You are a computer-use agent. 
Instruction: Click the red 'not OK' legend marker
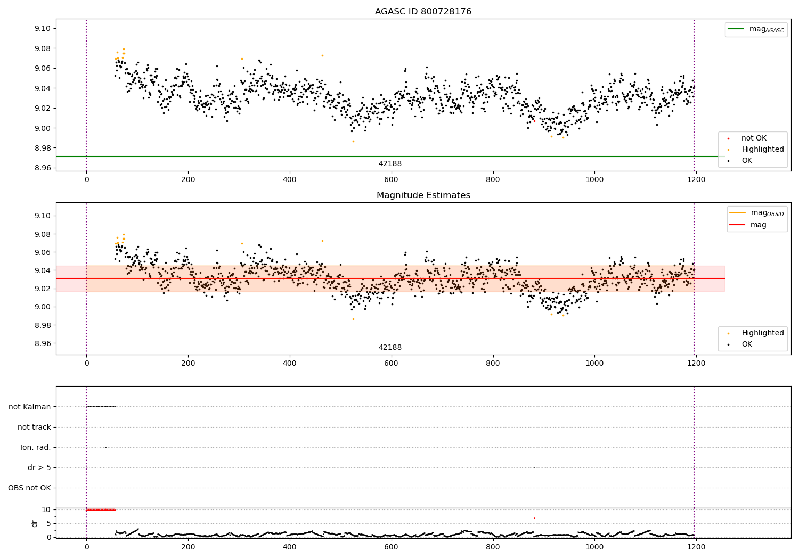click(x=729, y=138)
